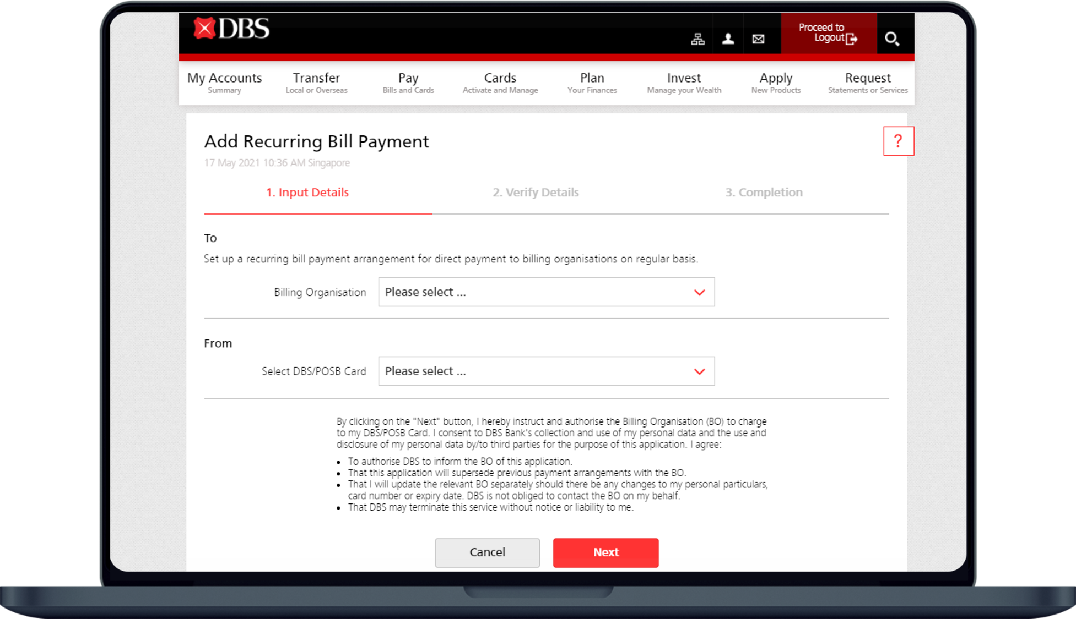
Task: Click the DBS logo
Action: coord(231,29)
